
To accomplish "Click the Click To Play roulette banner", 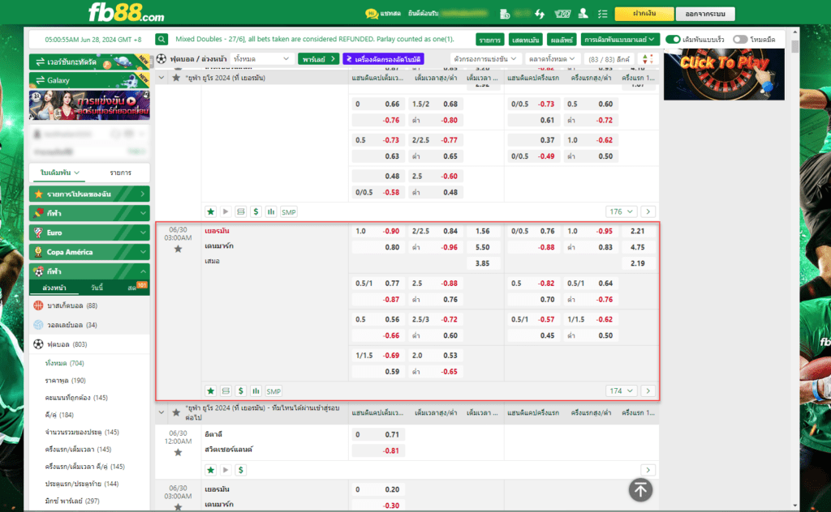I will click(x=724, y=74).
